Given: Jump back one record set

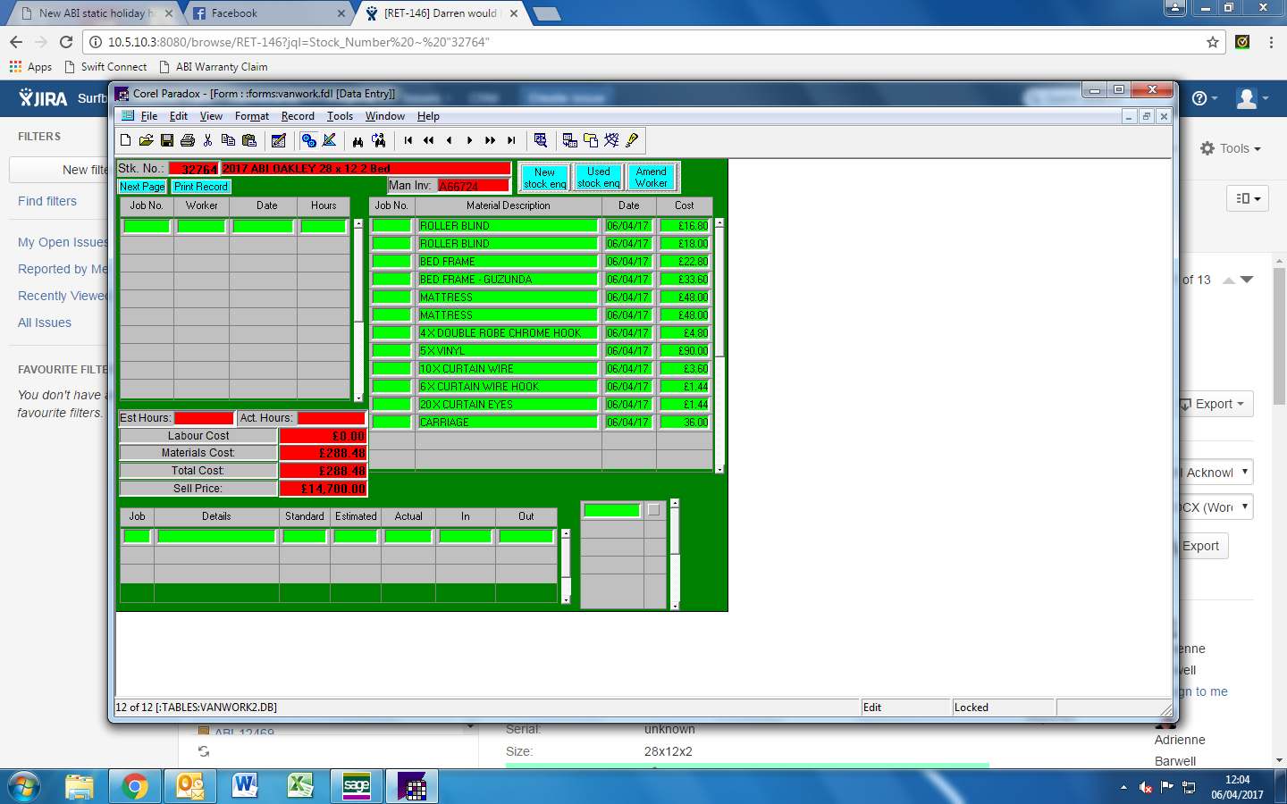Looking at the screenshot, I should click(429, 140).
